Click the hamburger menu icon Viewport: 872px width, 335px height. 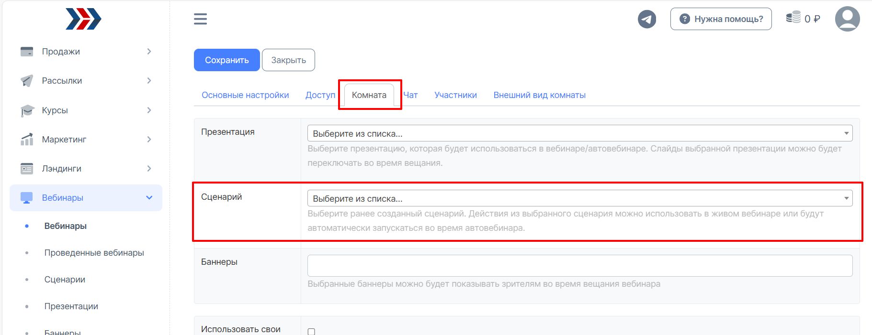(200, 19)
